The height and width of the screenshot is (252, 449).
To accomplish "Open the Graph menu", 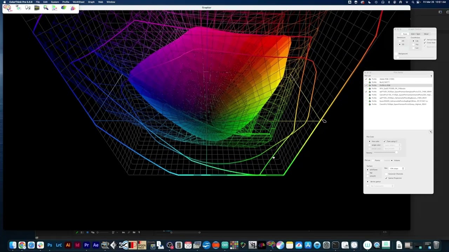I will [91, 2].
